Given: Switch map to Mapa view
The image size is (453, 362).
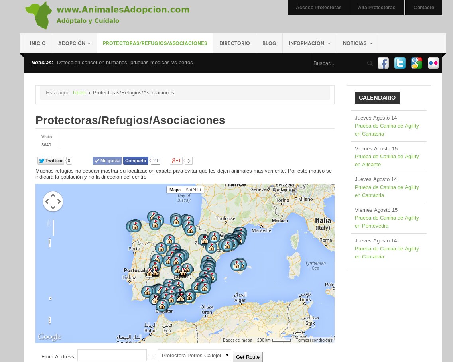Looking at the screenshot, I should click(x=175, y=190).
